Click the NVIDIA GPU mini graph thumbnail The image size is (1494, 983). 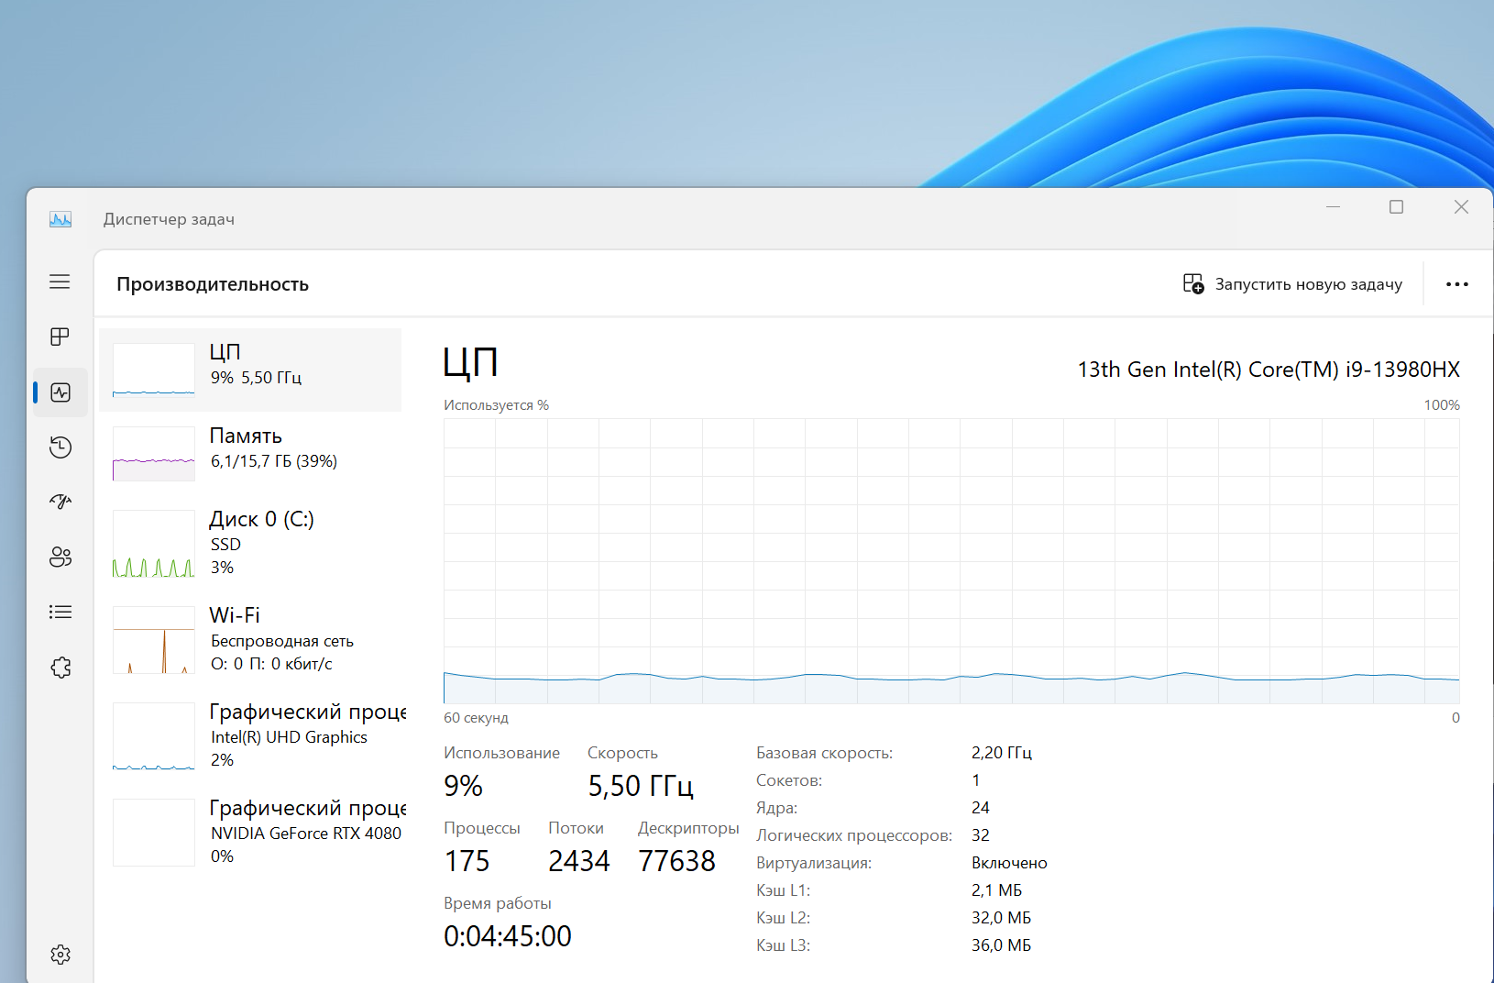tap(154, 832)
